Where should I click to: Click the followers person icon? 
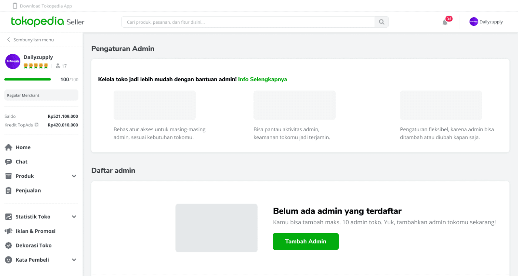[x=58, y=66]
